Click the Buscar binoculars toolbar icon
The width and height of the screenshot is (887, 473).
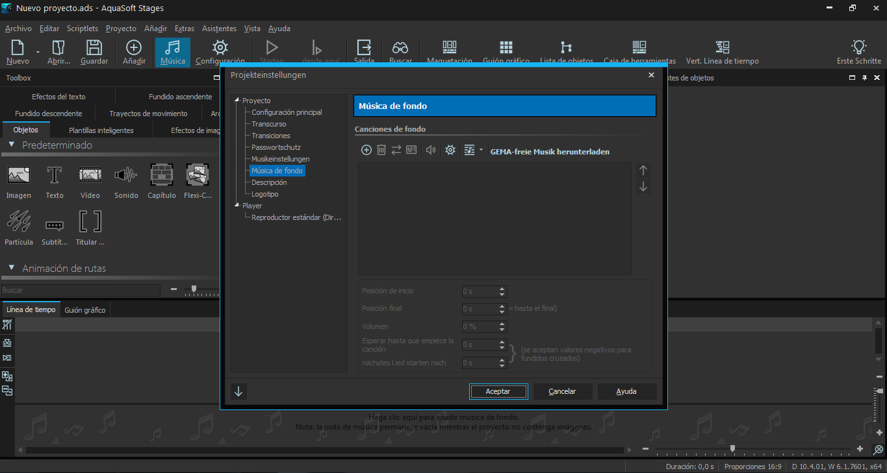point(400,52)
